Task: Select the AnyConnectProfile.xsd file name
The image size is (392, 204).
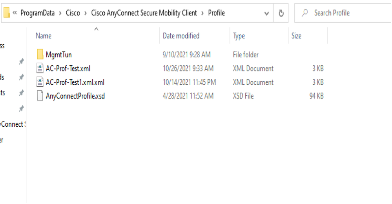Action: tap(75, 96)
